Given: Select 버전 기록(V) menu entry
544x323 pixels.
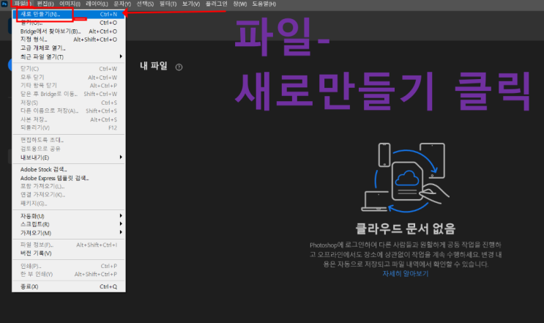Looking at the screenshot, I should 69,253.
